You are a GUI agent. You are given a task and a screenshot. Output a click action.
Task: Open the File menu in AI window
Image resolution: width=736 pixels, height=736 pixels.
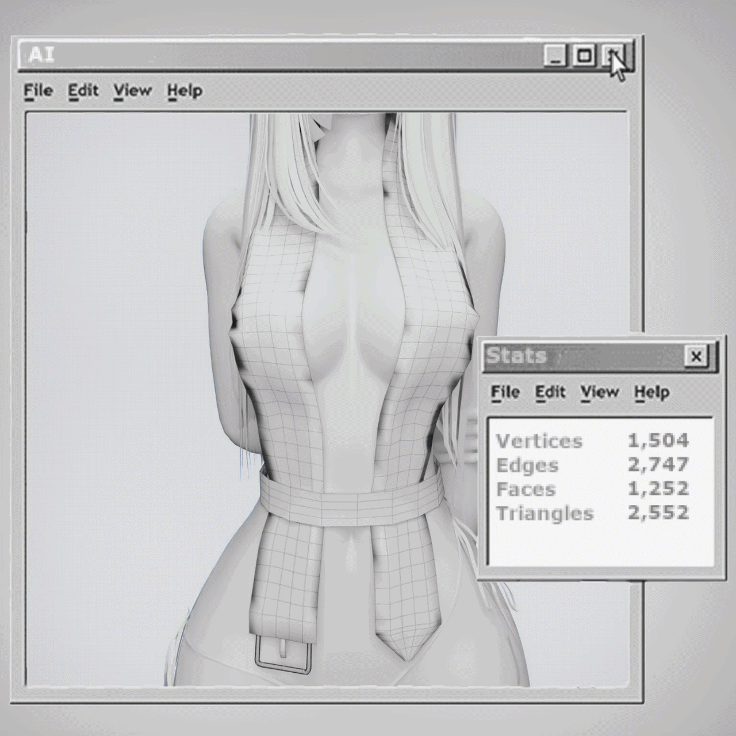[38, 91]
